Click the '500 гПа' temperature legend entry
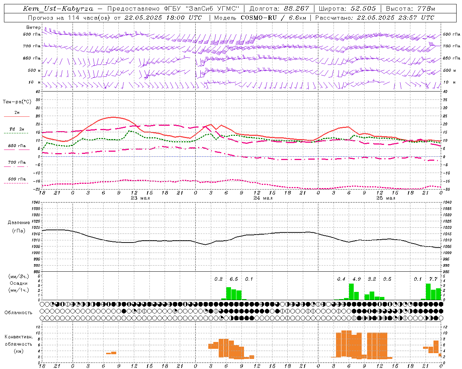The image size is (462, 369). coord(17,179)
